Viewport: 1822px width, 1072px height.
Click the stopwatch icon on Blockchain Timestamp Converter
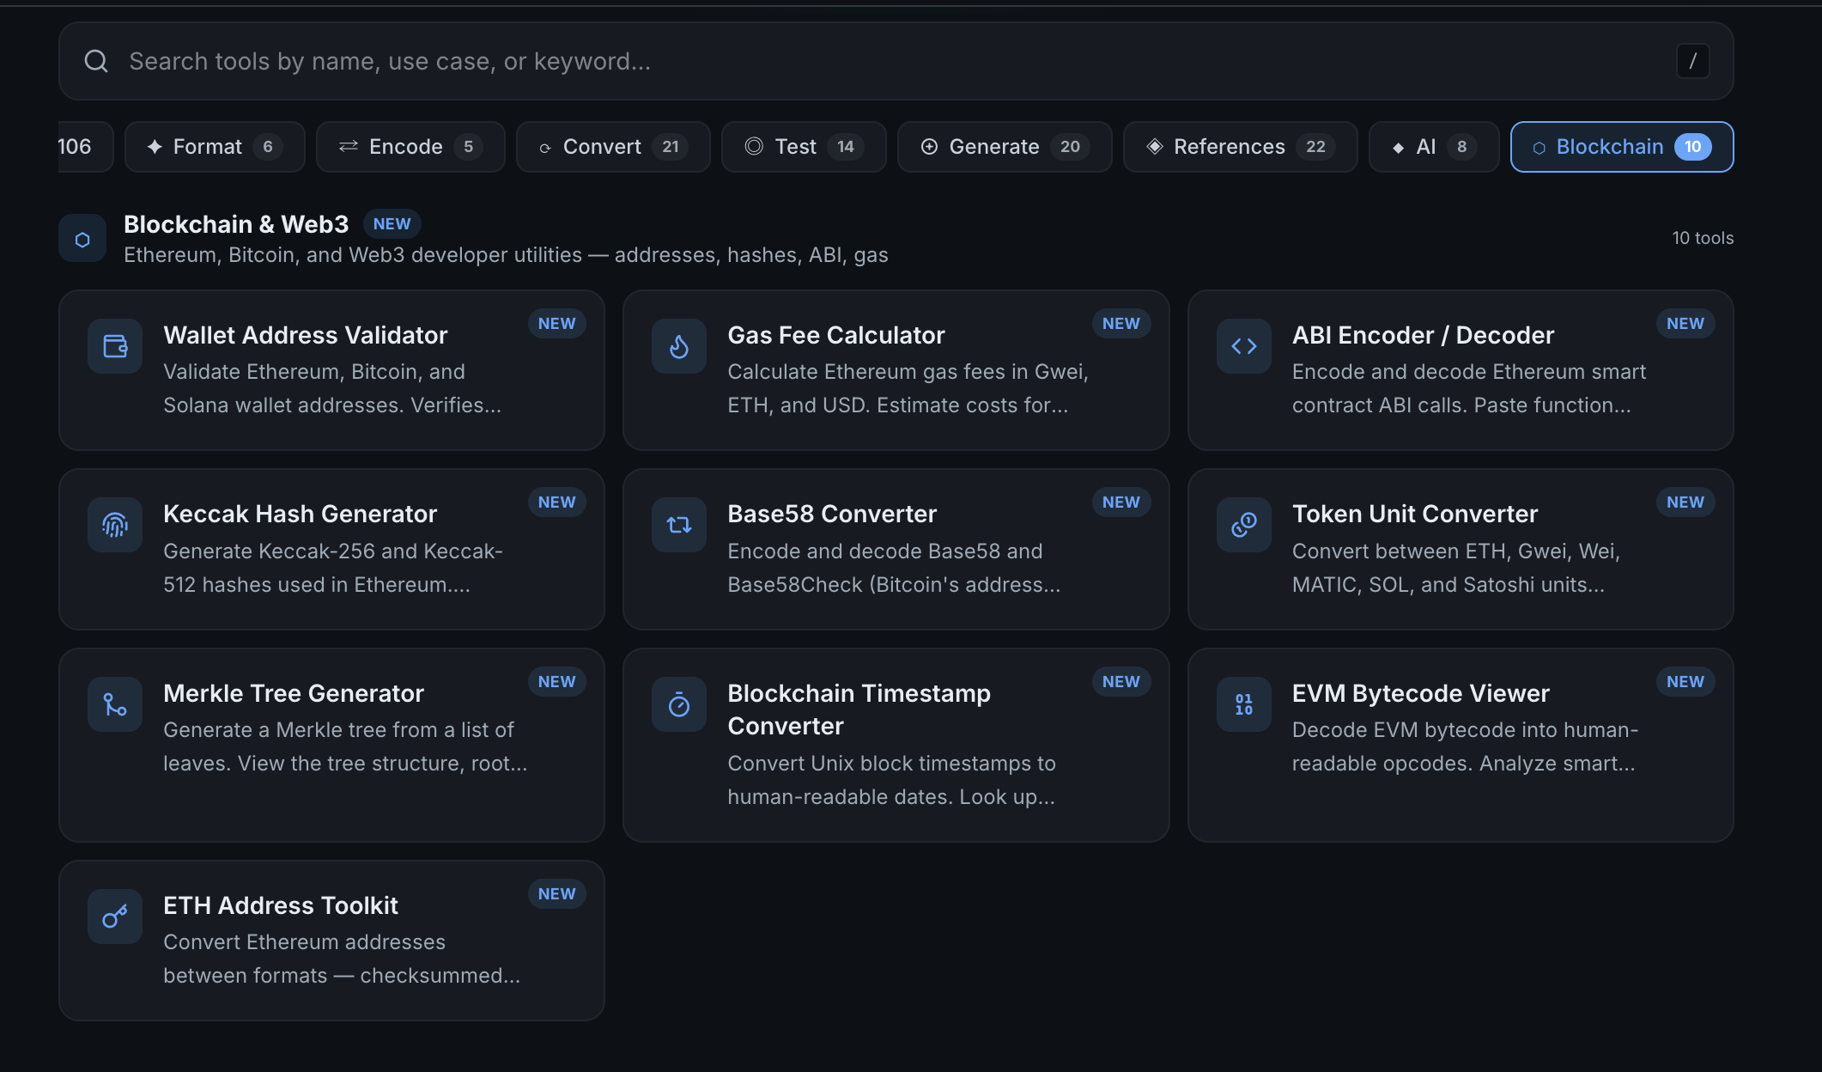(678, 704)
